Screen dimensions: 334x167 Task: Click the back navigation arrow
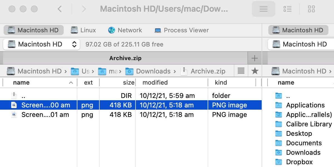coord(60,9)
